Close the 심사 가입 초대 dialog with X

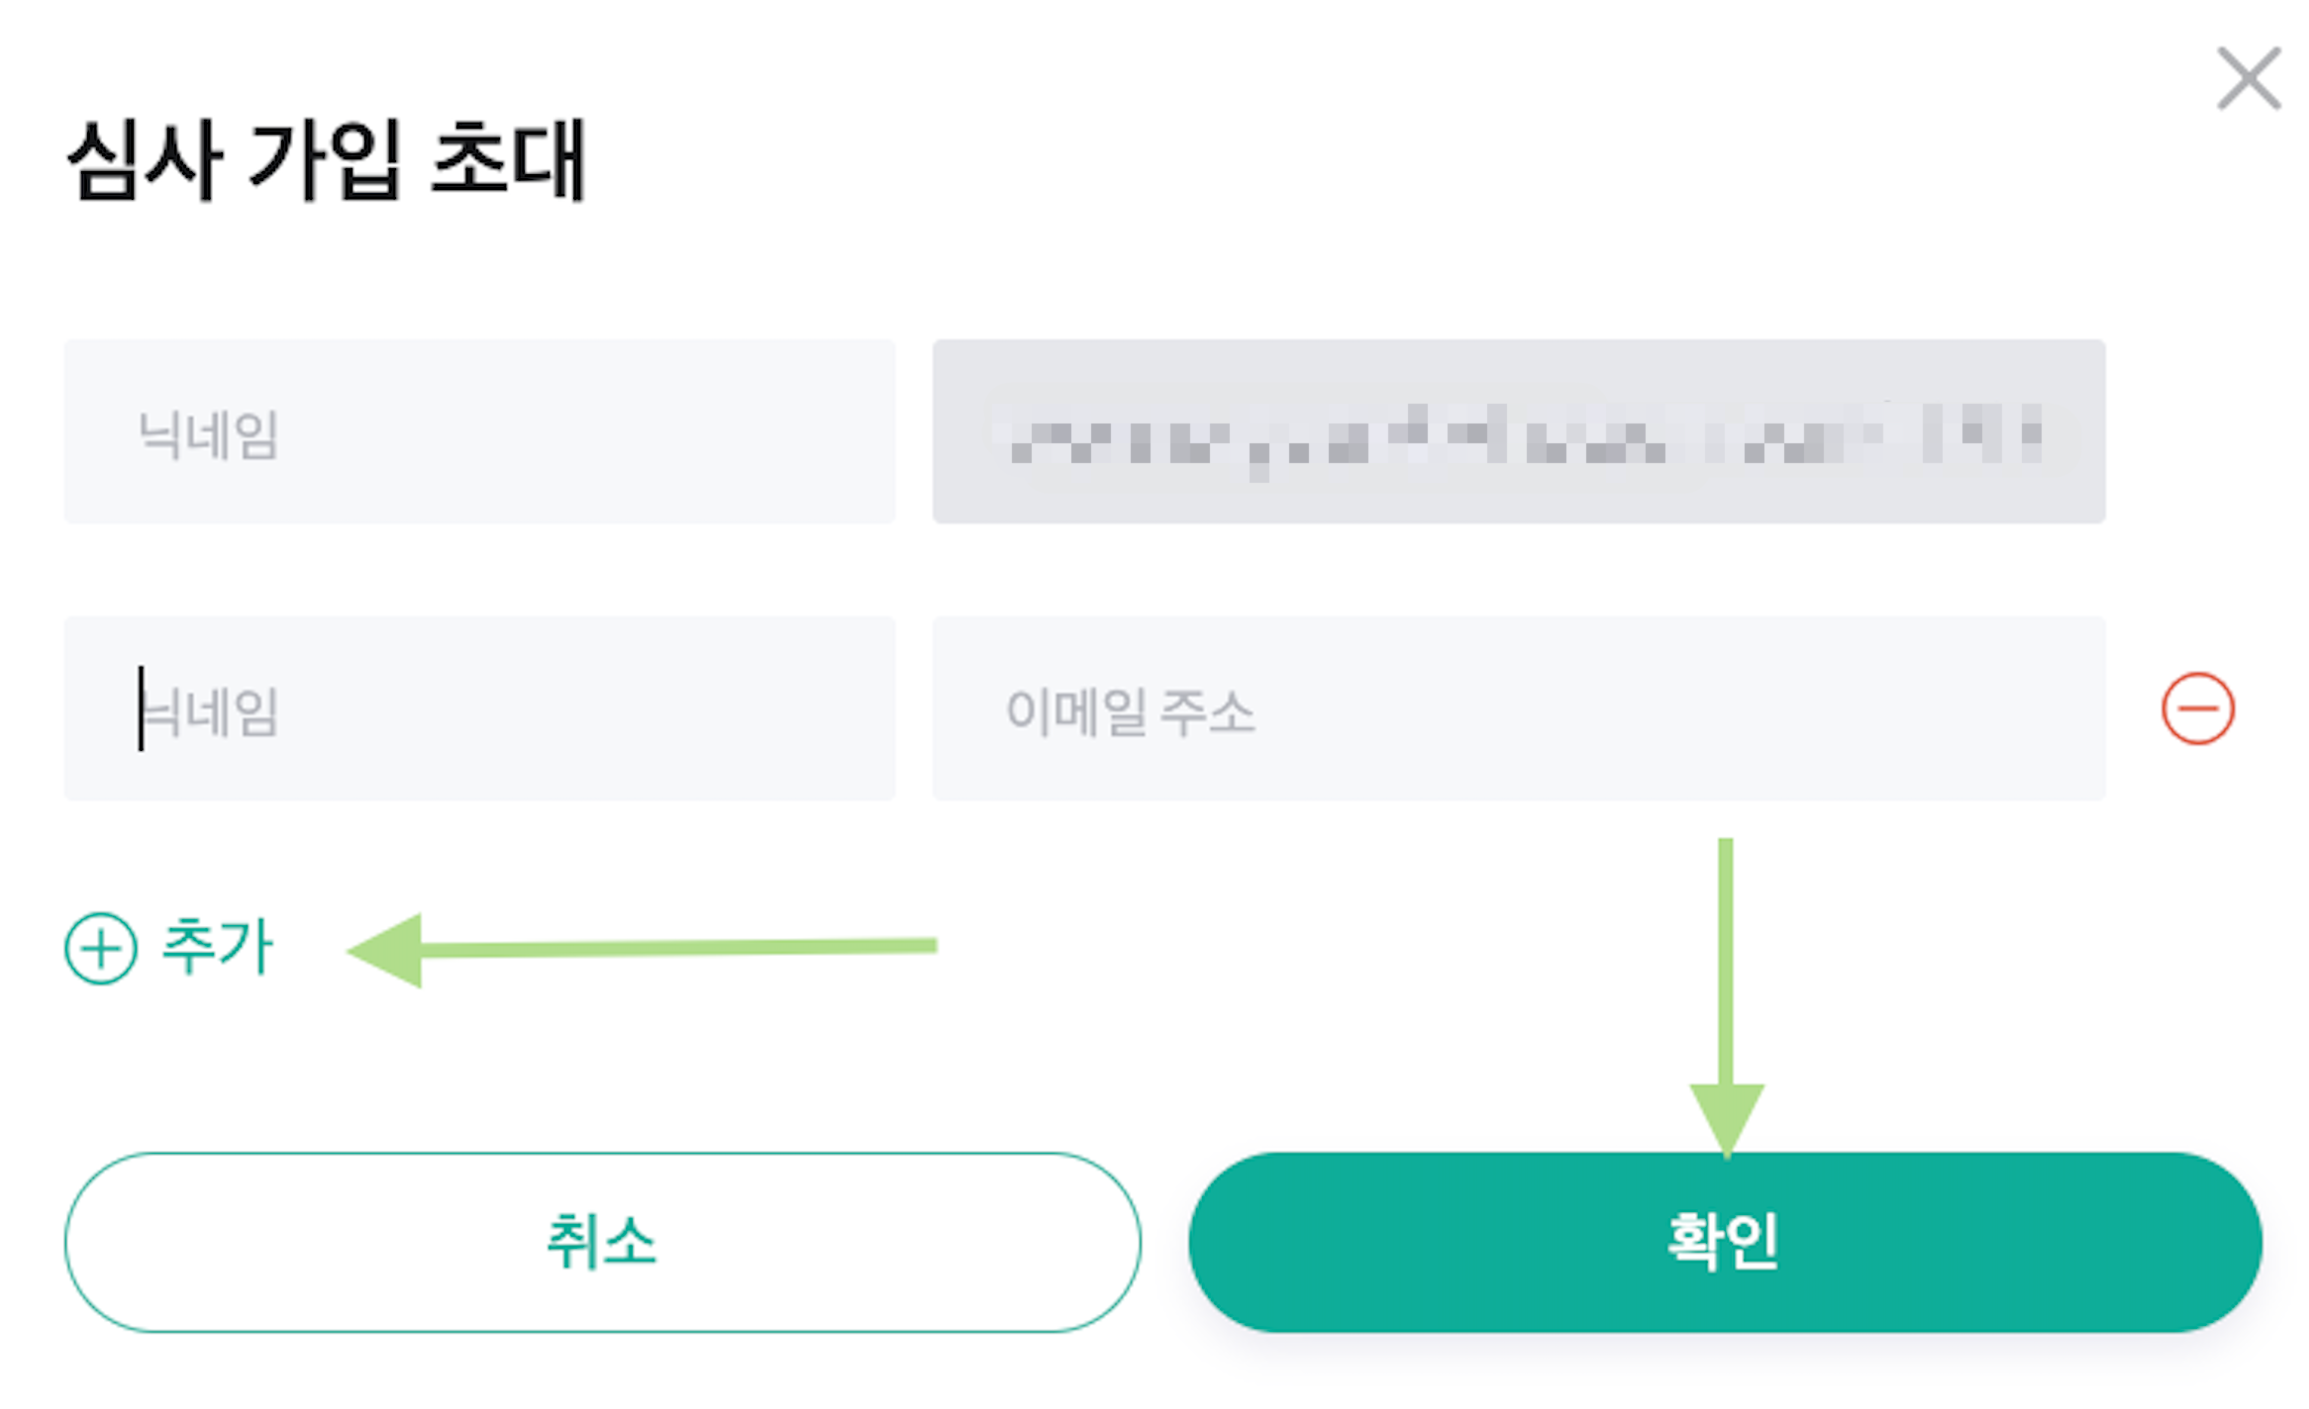(2249, 78)
